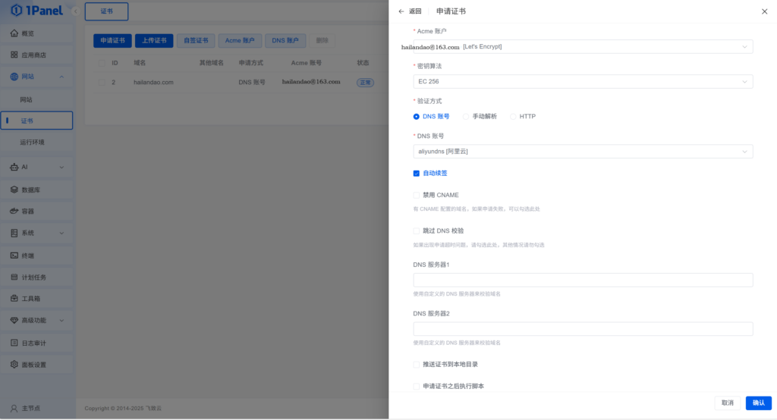Viewport: 777px width, 420px height.
Task: Click the 申请证书 toolbar button
Action: pyautogui.click(x=112, y=41)
